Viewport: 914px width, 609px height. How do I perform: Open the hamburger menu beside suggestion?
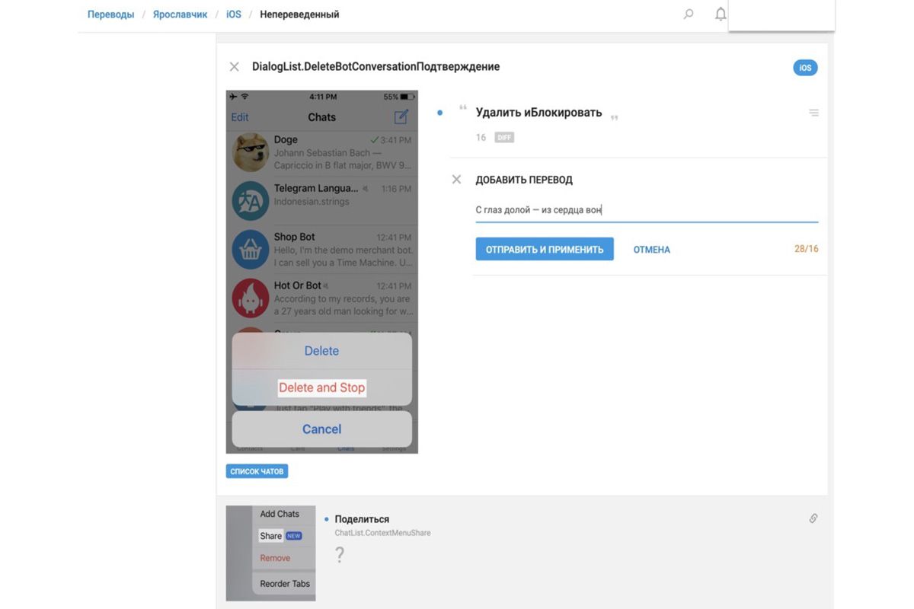pyautogui.click(x=813, y=113)
